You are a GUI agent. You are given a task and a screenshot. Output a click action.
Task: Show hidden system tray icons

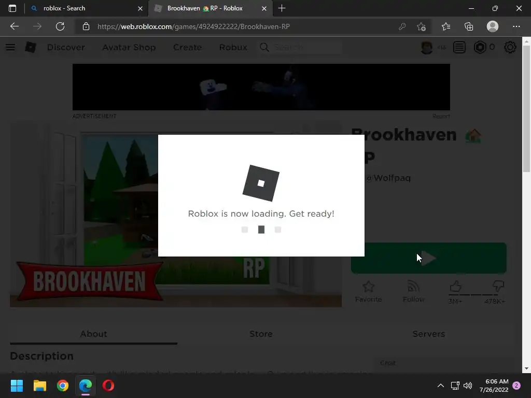441,386
